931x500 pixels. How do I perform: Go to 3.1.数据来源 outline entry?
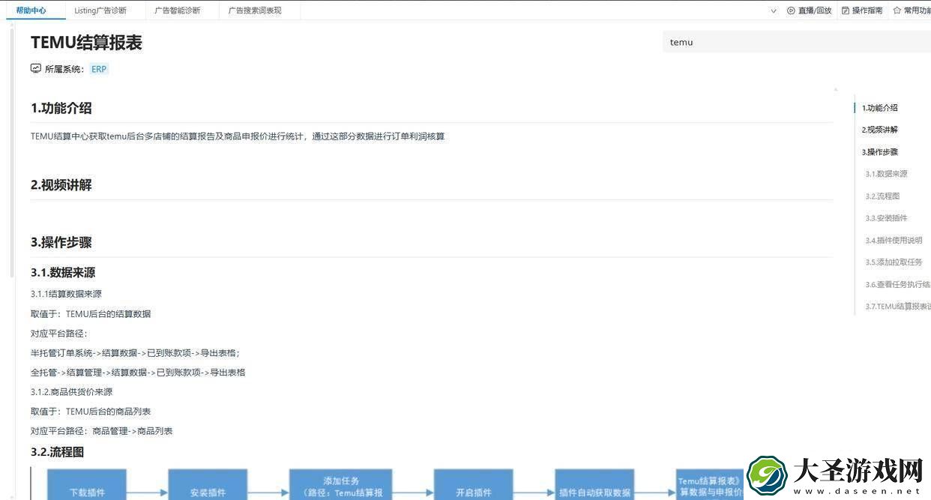click(887, 174)
